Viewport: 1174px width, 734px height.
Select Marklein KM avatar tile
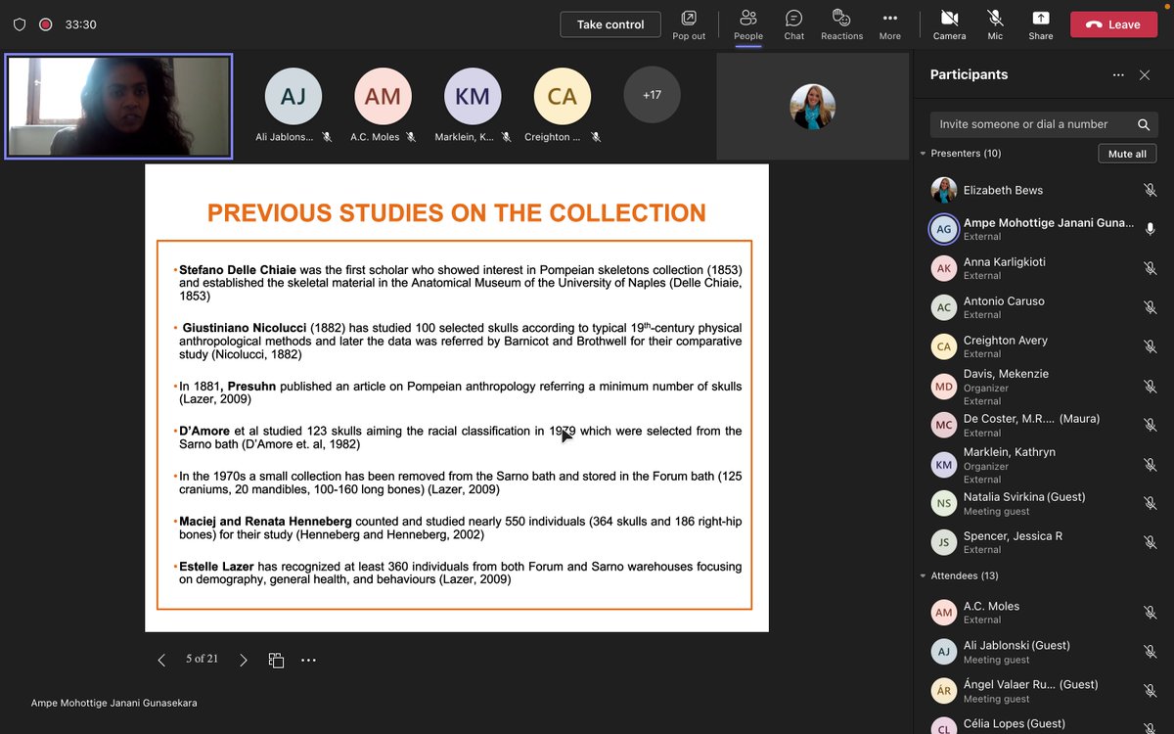click(x=473, y=95)
